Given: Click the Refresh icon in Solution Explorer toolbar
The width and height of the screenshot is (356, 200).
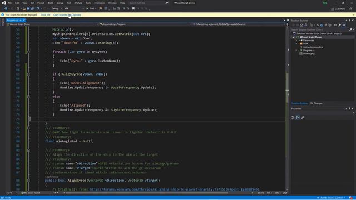Looking at the screenshot, I should pyautogui.click(x=322, y=25).
